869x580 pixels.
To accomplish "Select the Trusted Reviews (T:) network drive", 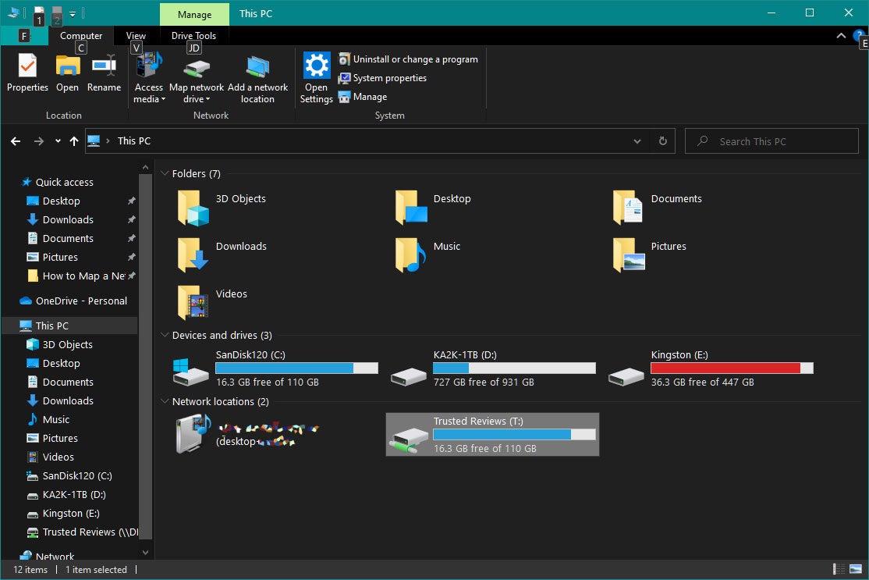I will [493, 434].
